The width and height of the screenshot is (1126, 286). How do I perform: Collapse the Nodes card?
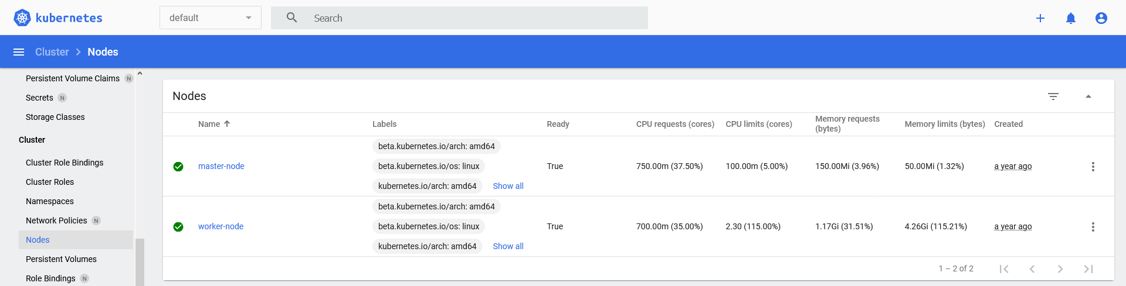click(1088, 97)
